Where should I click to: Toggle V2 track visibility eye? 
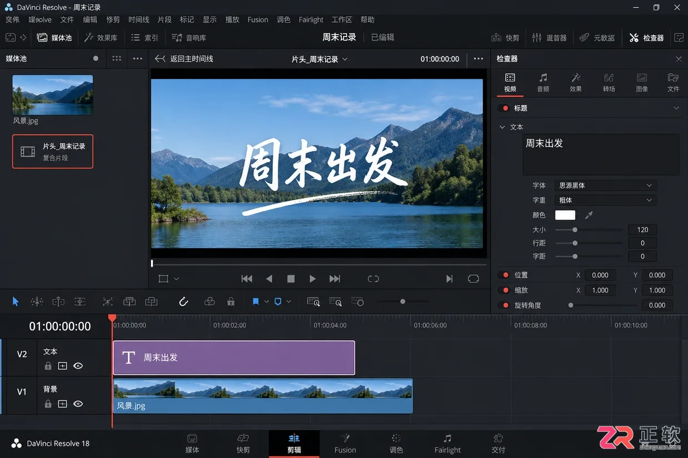(x=78, y=366)
